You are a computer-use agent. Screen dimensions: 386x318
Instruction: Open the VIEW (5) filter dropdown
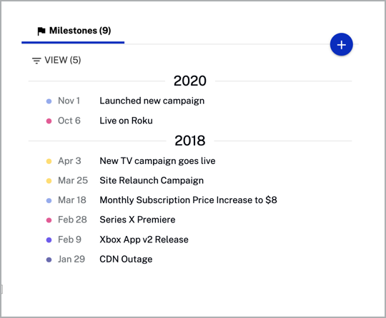(x=56, y=60)
